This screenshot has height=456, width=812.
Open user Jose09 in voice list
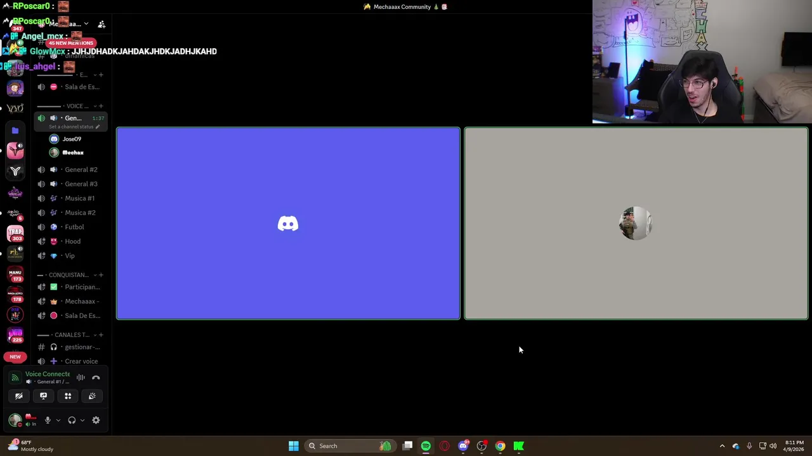(x=70, y=139)
